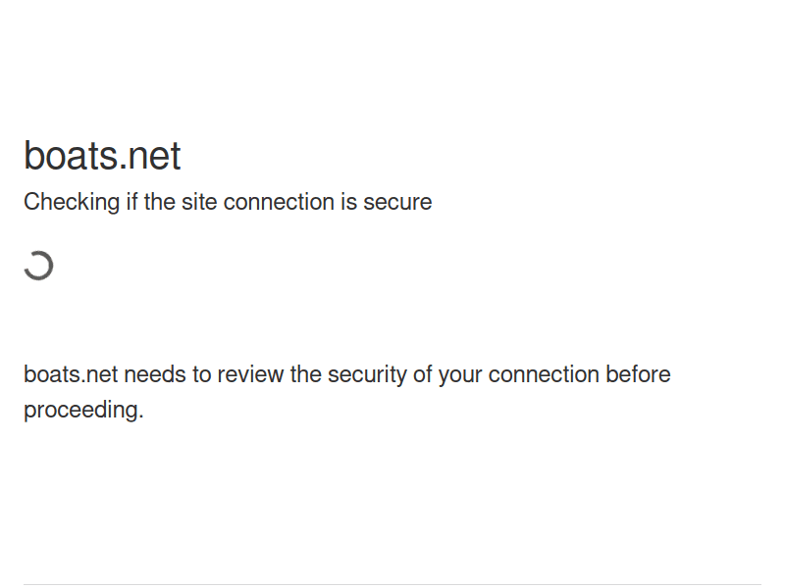
Task: Click the word "Checking" in the subtitle
Action: pyautogui.click(x=72, y=203)
